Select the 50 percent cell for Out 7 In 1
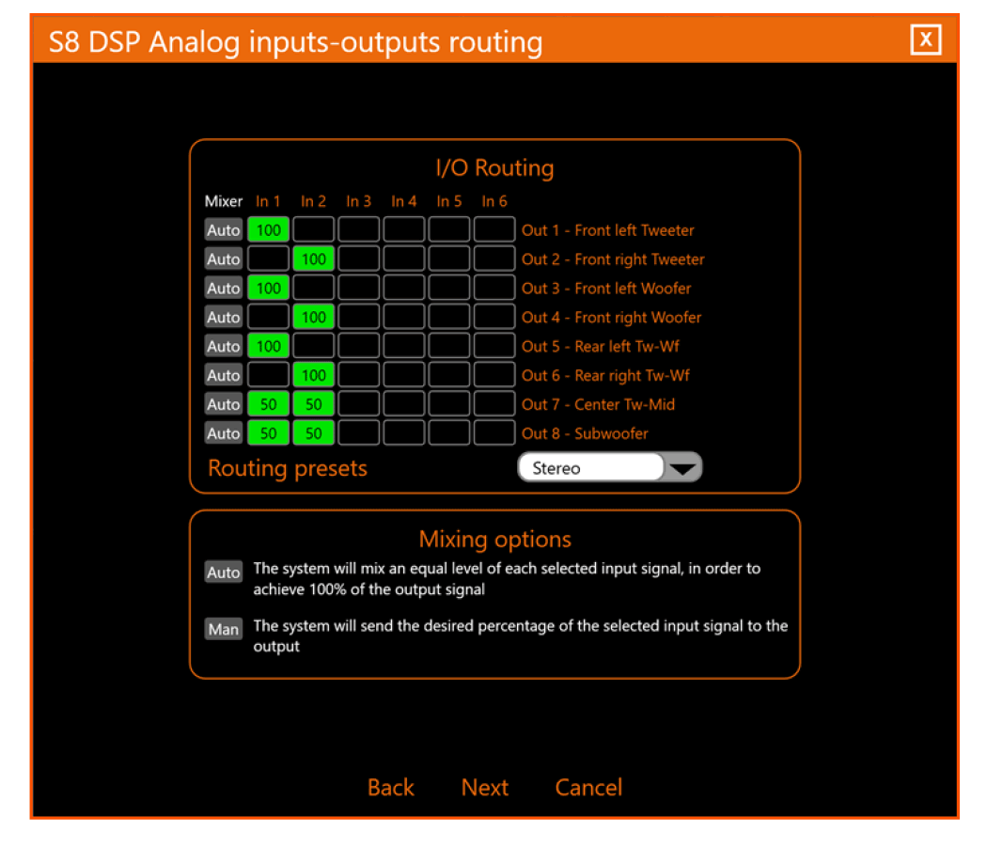This screenshot has height=847, width=987. (x=268, y=404)
